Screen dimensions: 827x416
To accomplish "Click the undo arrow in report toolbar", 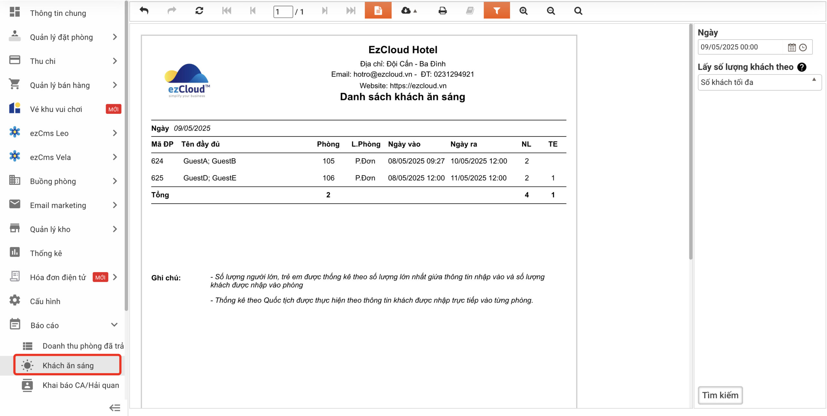I will pyautogui.click(x=144, y=11).
